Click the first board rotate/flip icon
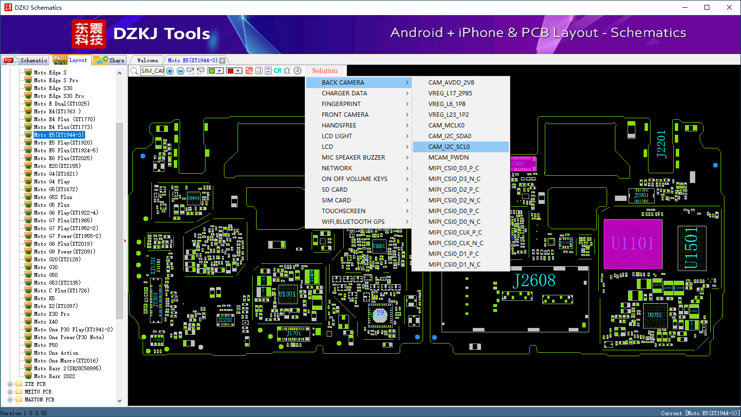741x417 pixels. click(x=190, y=71)
